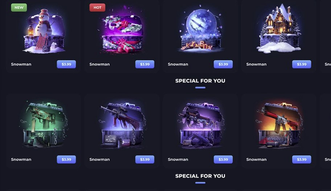Click $3.99 price on snow globe case
This screenshot has height=191, width=331.
[223, 64]
